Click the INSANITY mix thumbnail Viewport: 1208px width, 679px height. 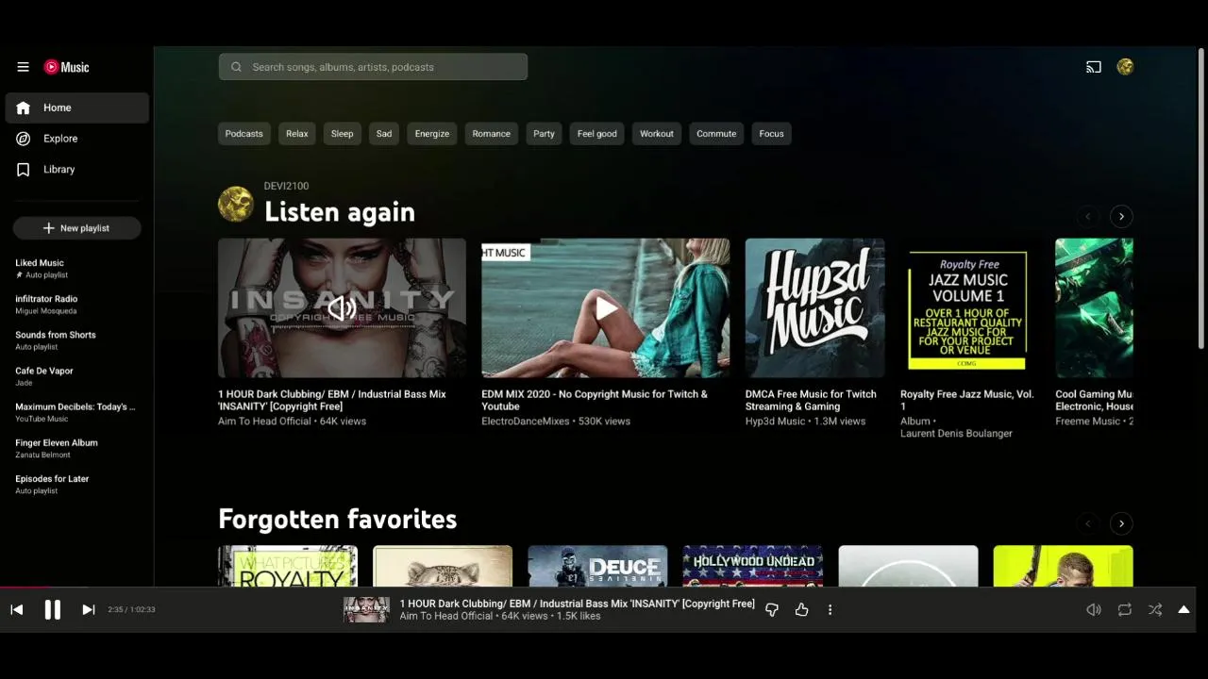(342, 307)
